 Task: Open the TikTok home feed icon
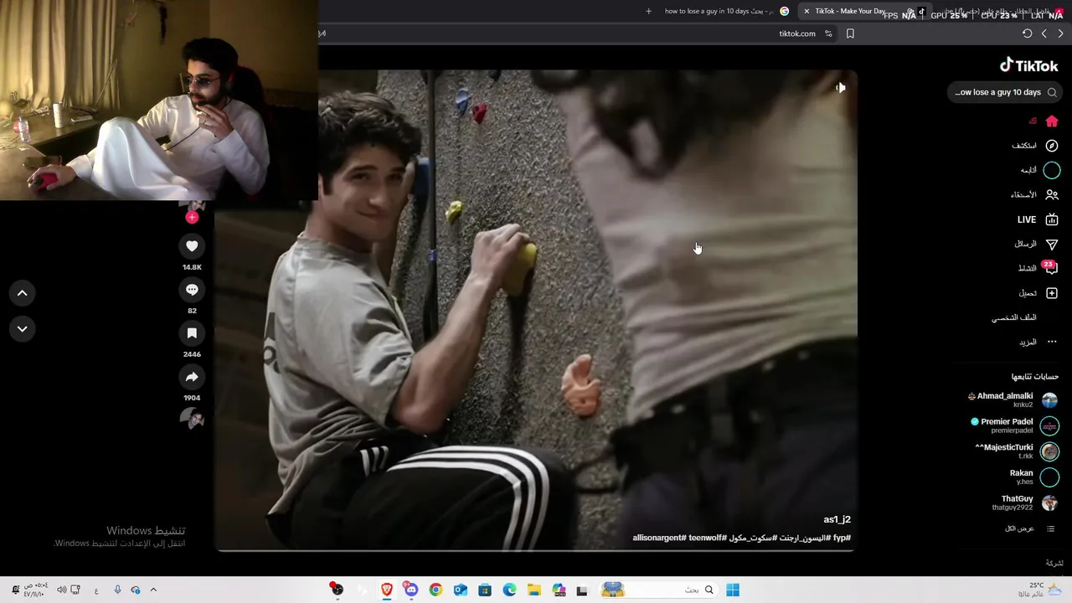[x=1052, y=121]
